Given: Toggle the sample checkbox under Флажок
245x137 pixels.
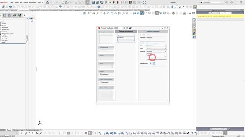Looking at the screenshot, I should 100,74.
